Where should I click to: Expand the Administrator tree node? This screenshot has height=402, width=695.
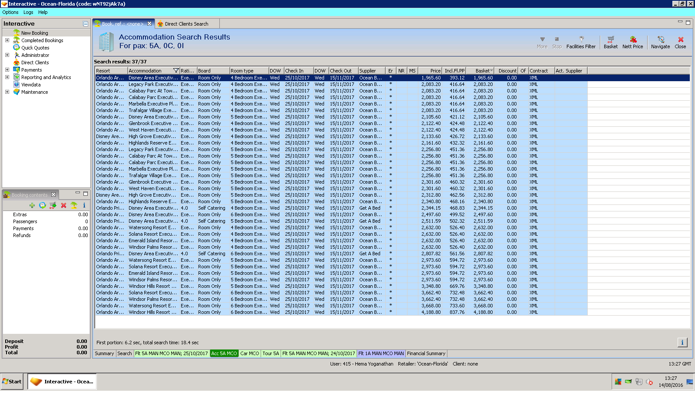coord(7,55)
